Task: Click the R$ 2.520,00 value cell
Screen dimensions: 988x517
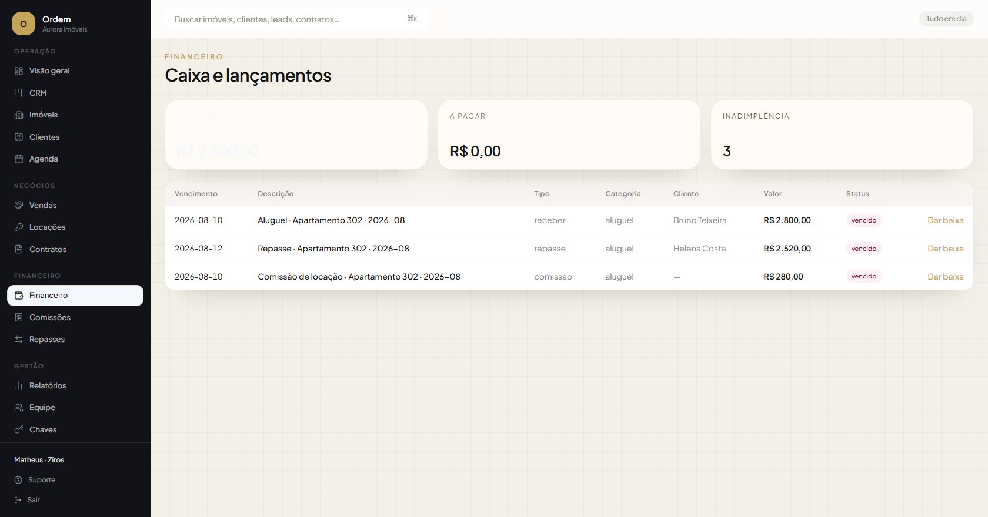Action: 787,249
